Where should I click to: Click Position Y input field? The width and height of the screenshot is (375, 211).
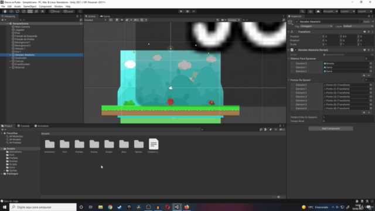point(350,36)
